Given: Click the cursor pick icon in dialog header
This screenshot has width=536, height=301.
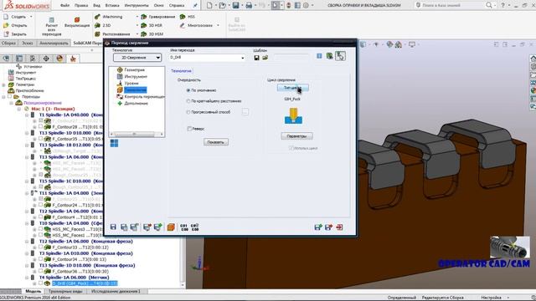Looking at the screenshot, I should 340,56.
